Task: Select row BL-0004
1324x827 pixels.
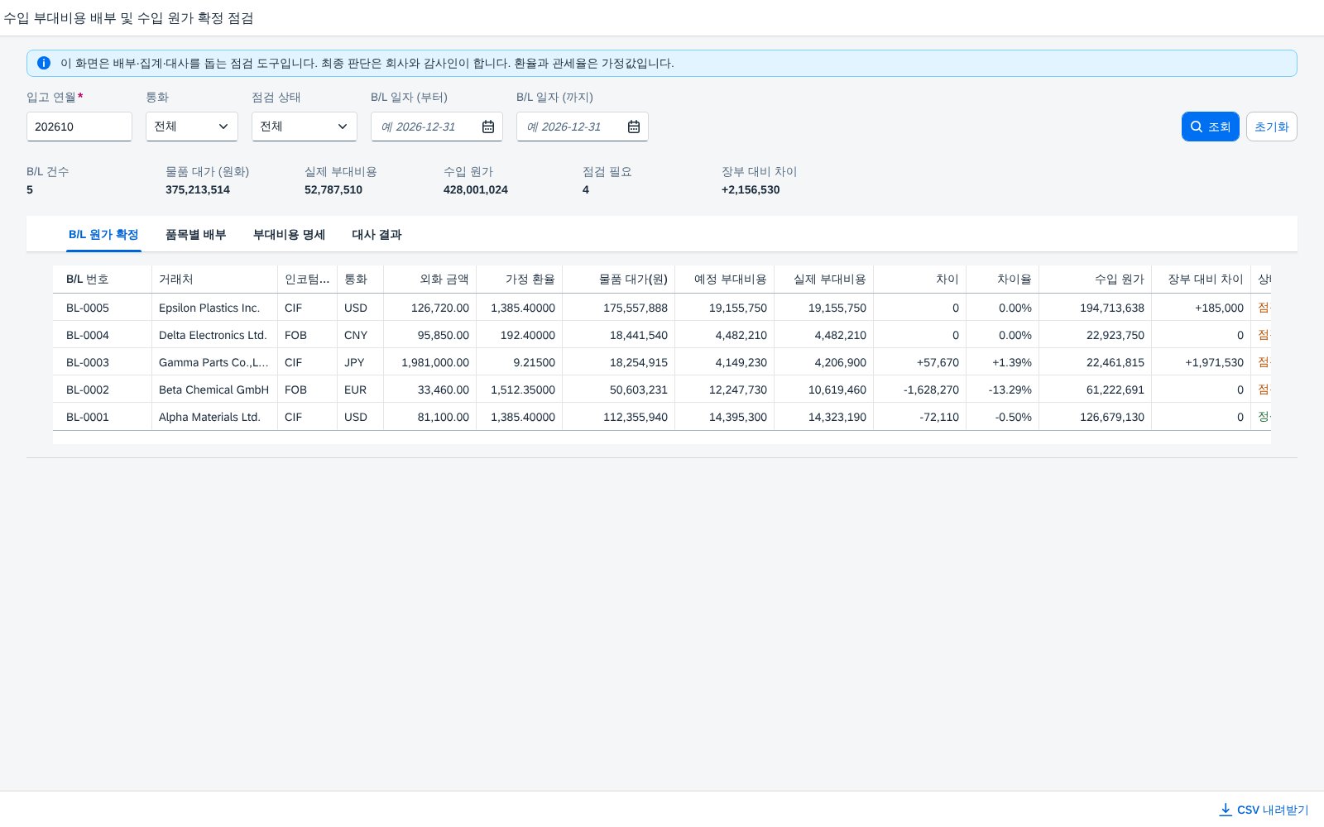Action: pos(662,335)
